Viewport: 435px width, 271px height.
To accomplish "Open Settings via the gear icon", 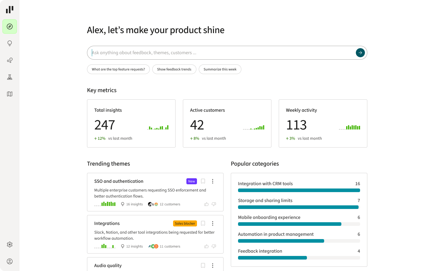I will [9, 245].
